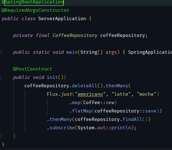Click the .subscribe call
The image size is (172, 150).
[x=61, y=128]
